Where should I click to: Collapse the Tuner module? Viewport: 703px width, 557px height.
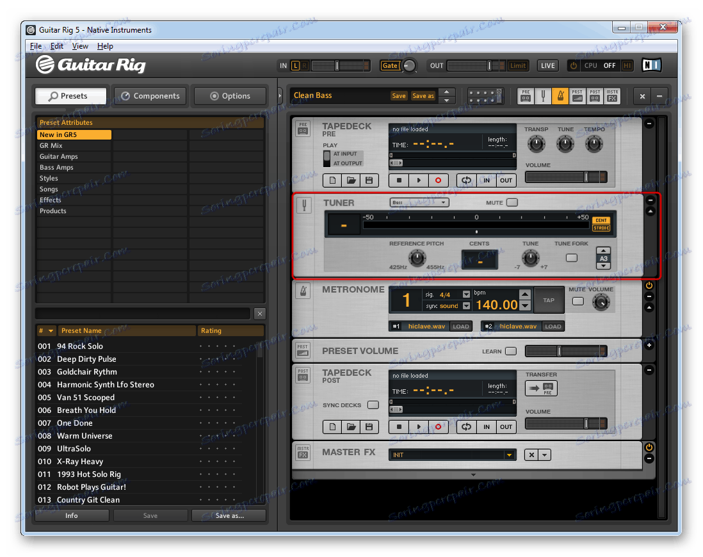[x=650, y=200]
